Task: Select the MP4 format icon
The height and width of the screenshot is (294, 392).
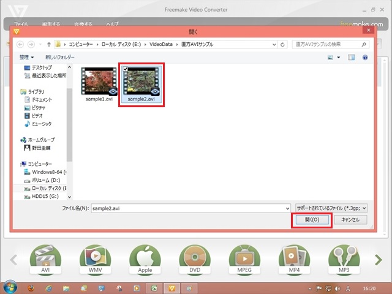Action: pos(293,258)
